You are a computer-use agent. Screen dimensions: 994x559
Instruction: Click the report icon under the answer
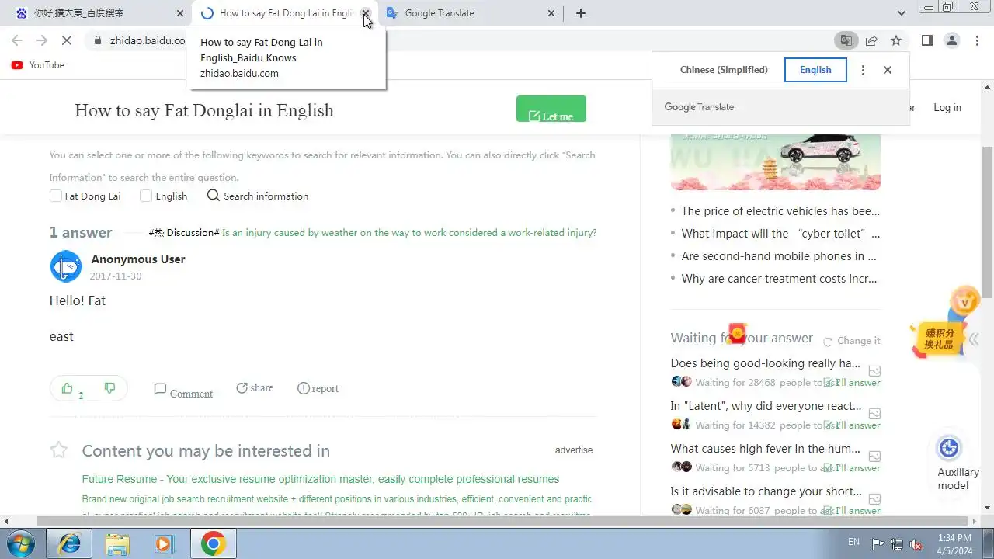click(304, 388)
